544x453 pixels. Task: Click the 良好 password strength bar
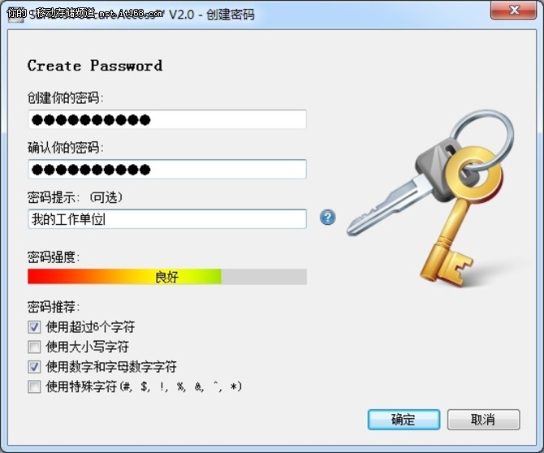(167, 277)
